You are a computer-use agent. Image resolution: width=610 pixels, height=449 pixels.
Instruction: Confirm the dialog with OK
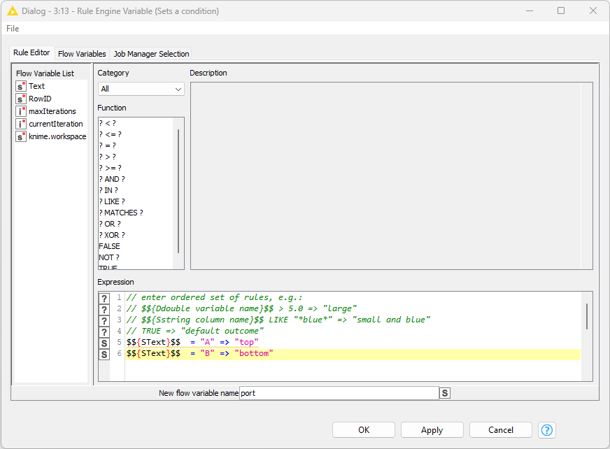364,430
